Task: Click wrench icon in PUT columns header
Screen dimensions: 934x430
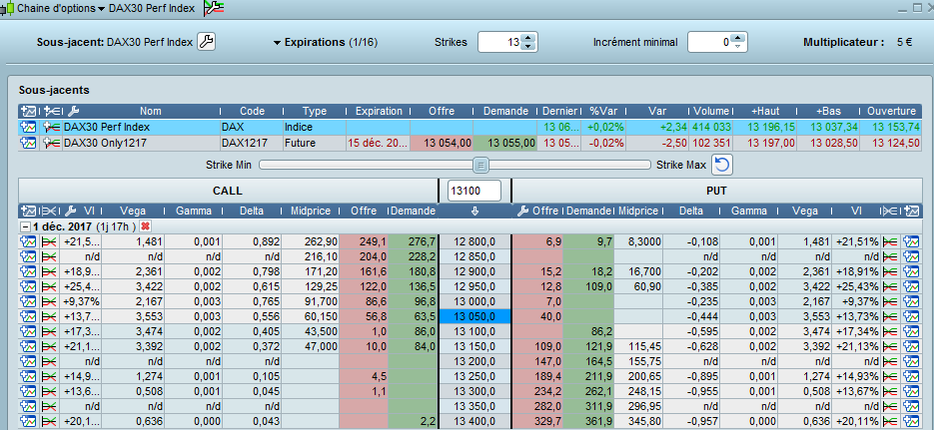Action: coord(523,211)
